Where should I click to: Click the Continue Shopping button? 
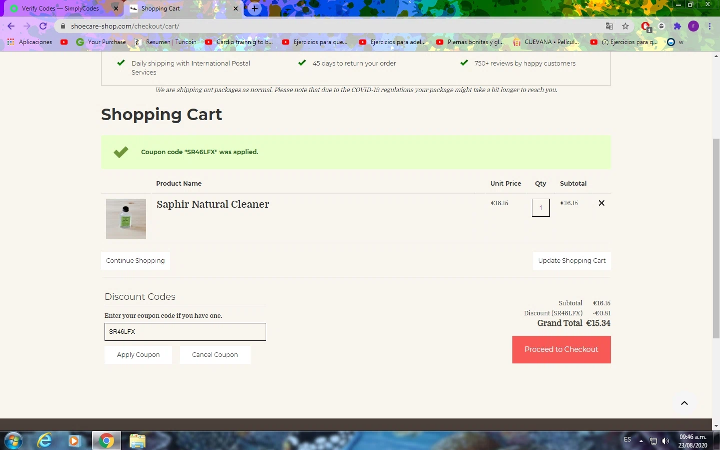pos(136,261)
